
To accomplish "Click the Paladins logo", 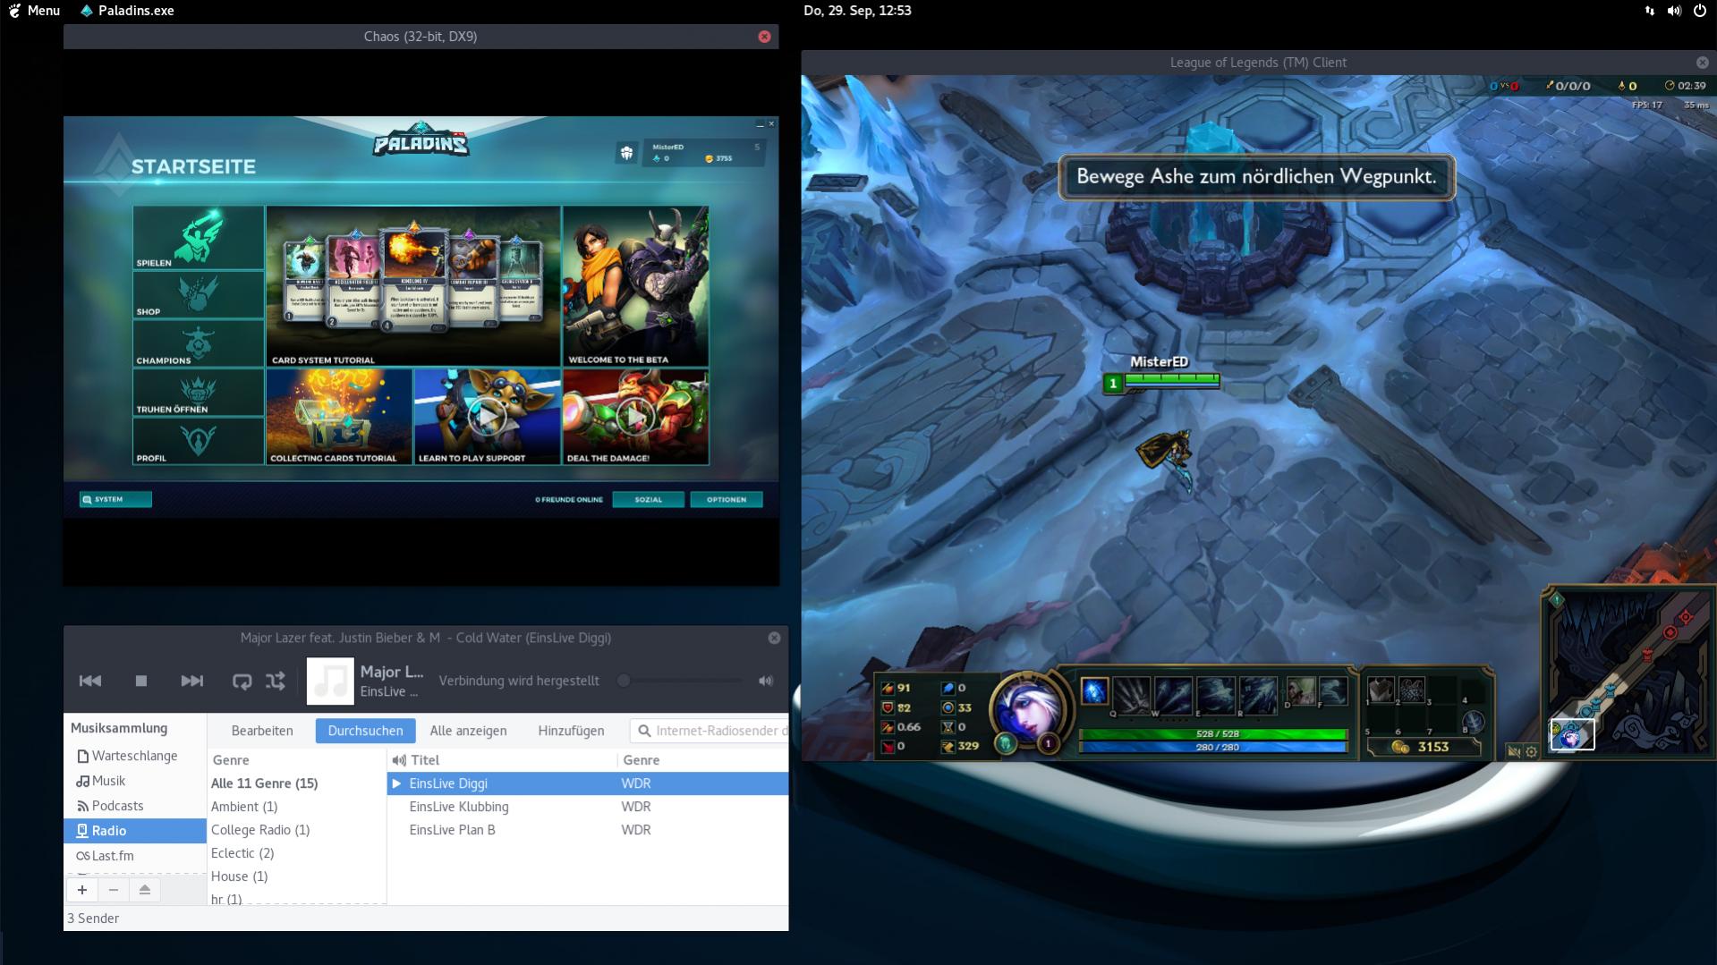I will (421, 140).
